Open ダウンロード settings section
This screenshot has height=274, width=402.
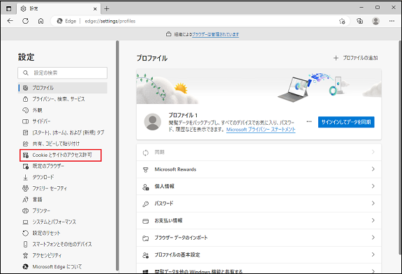point(63,177)
